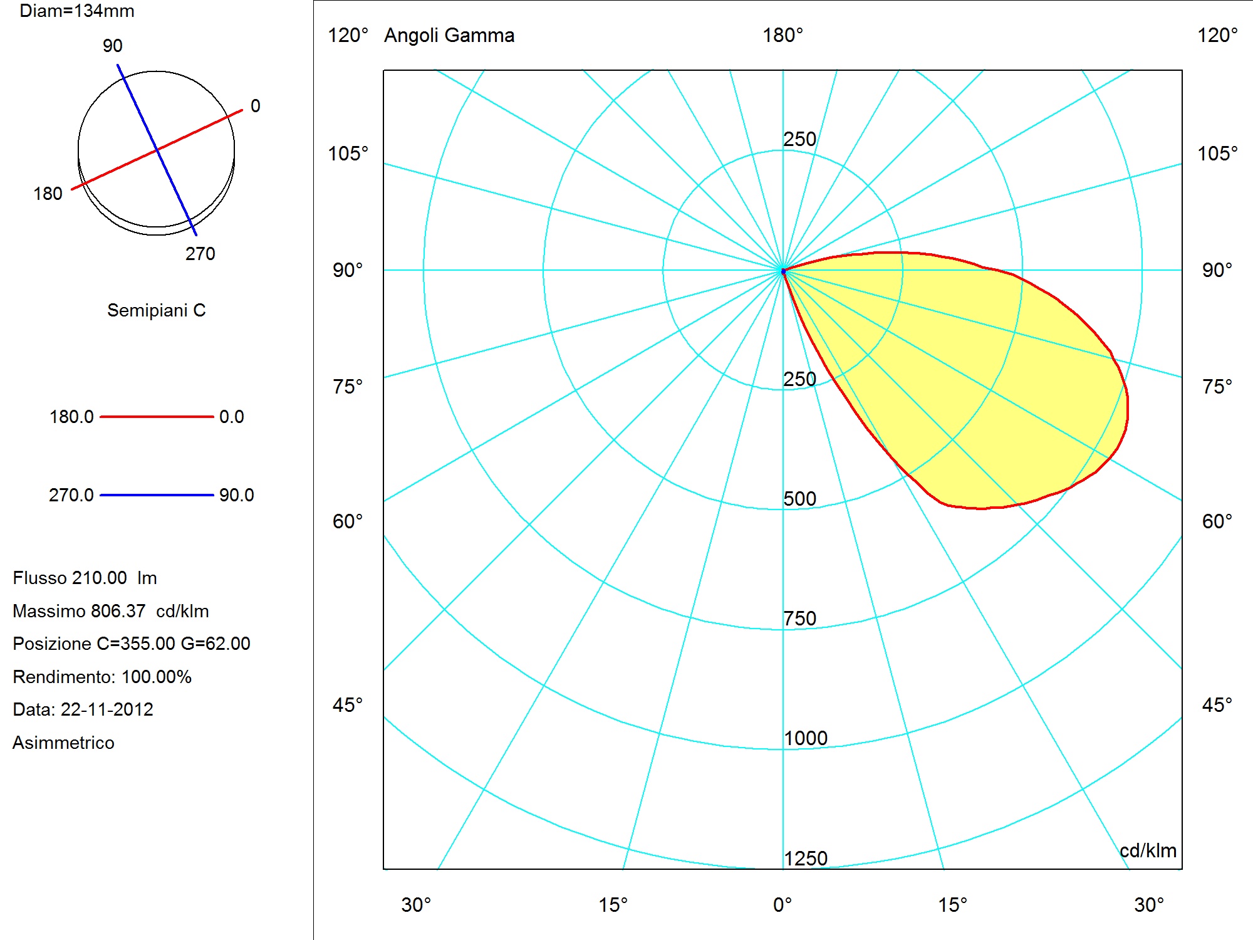The width and height of the screenshot is (1253, 940).
Task: Click the '1000' ring scale label
Action: tap(806, 738)
